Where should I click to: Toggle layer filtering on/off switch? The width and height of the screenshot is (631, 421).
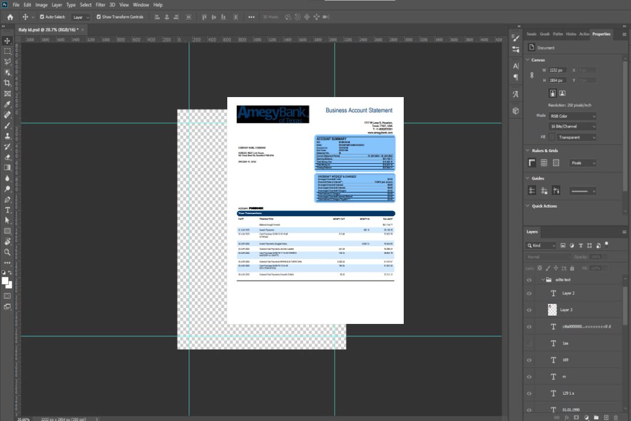tap(606, 244)
